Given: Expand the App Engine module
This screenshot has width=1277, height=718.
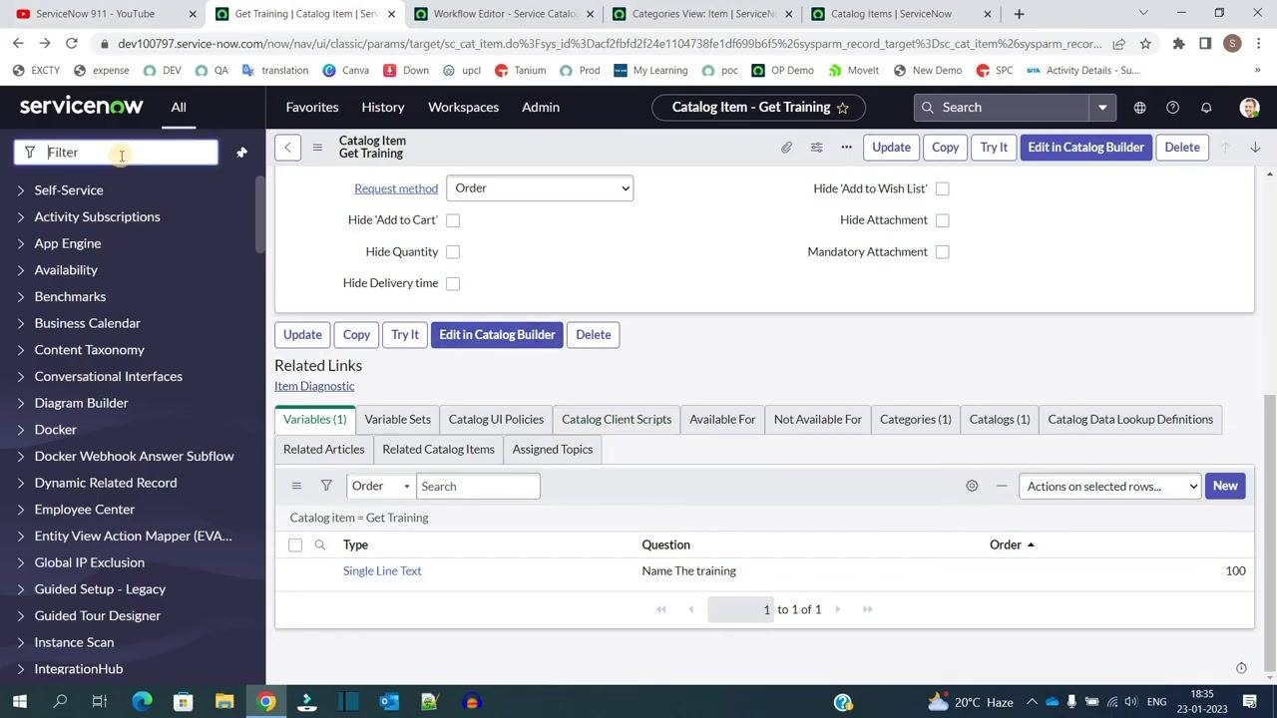Looking at the screenshot, I should tap(67, 243).
